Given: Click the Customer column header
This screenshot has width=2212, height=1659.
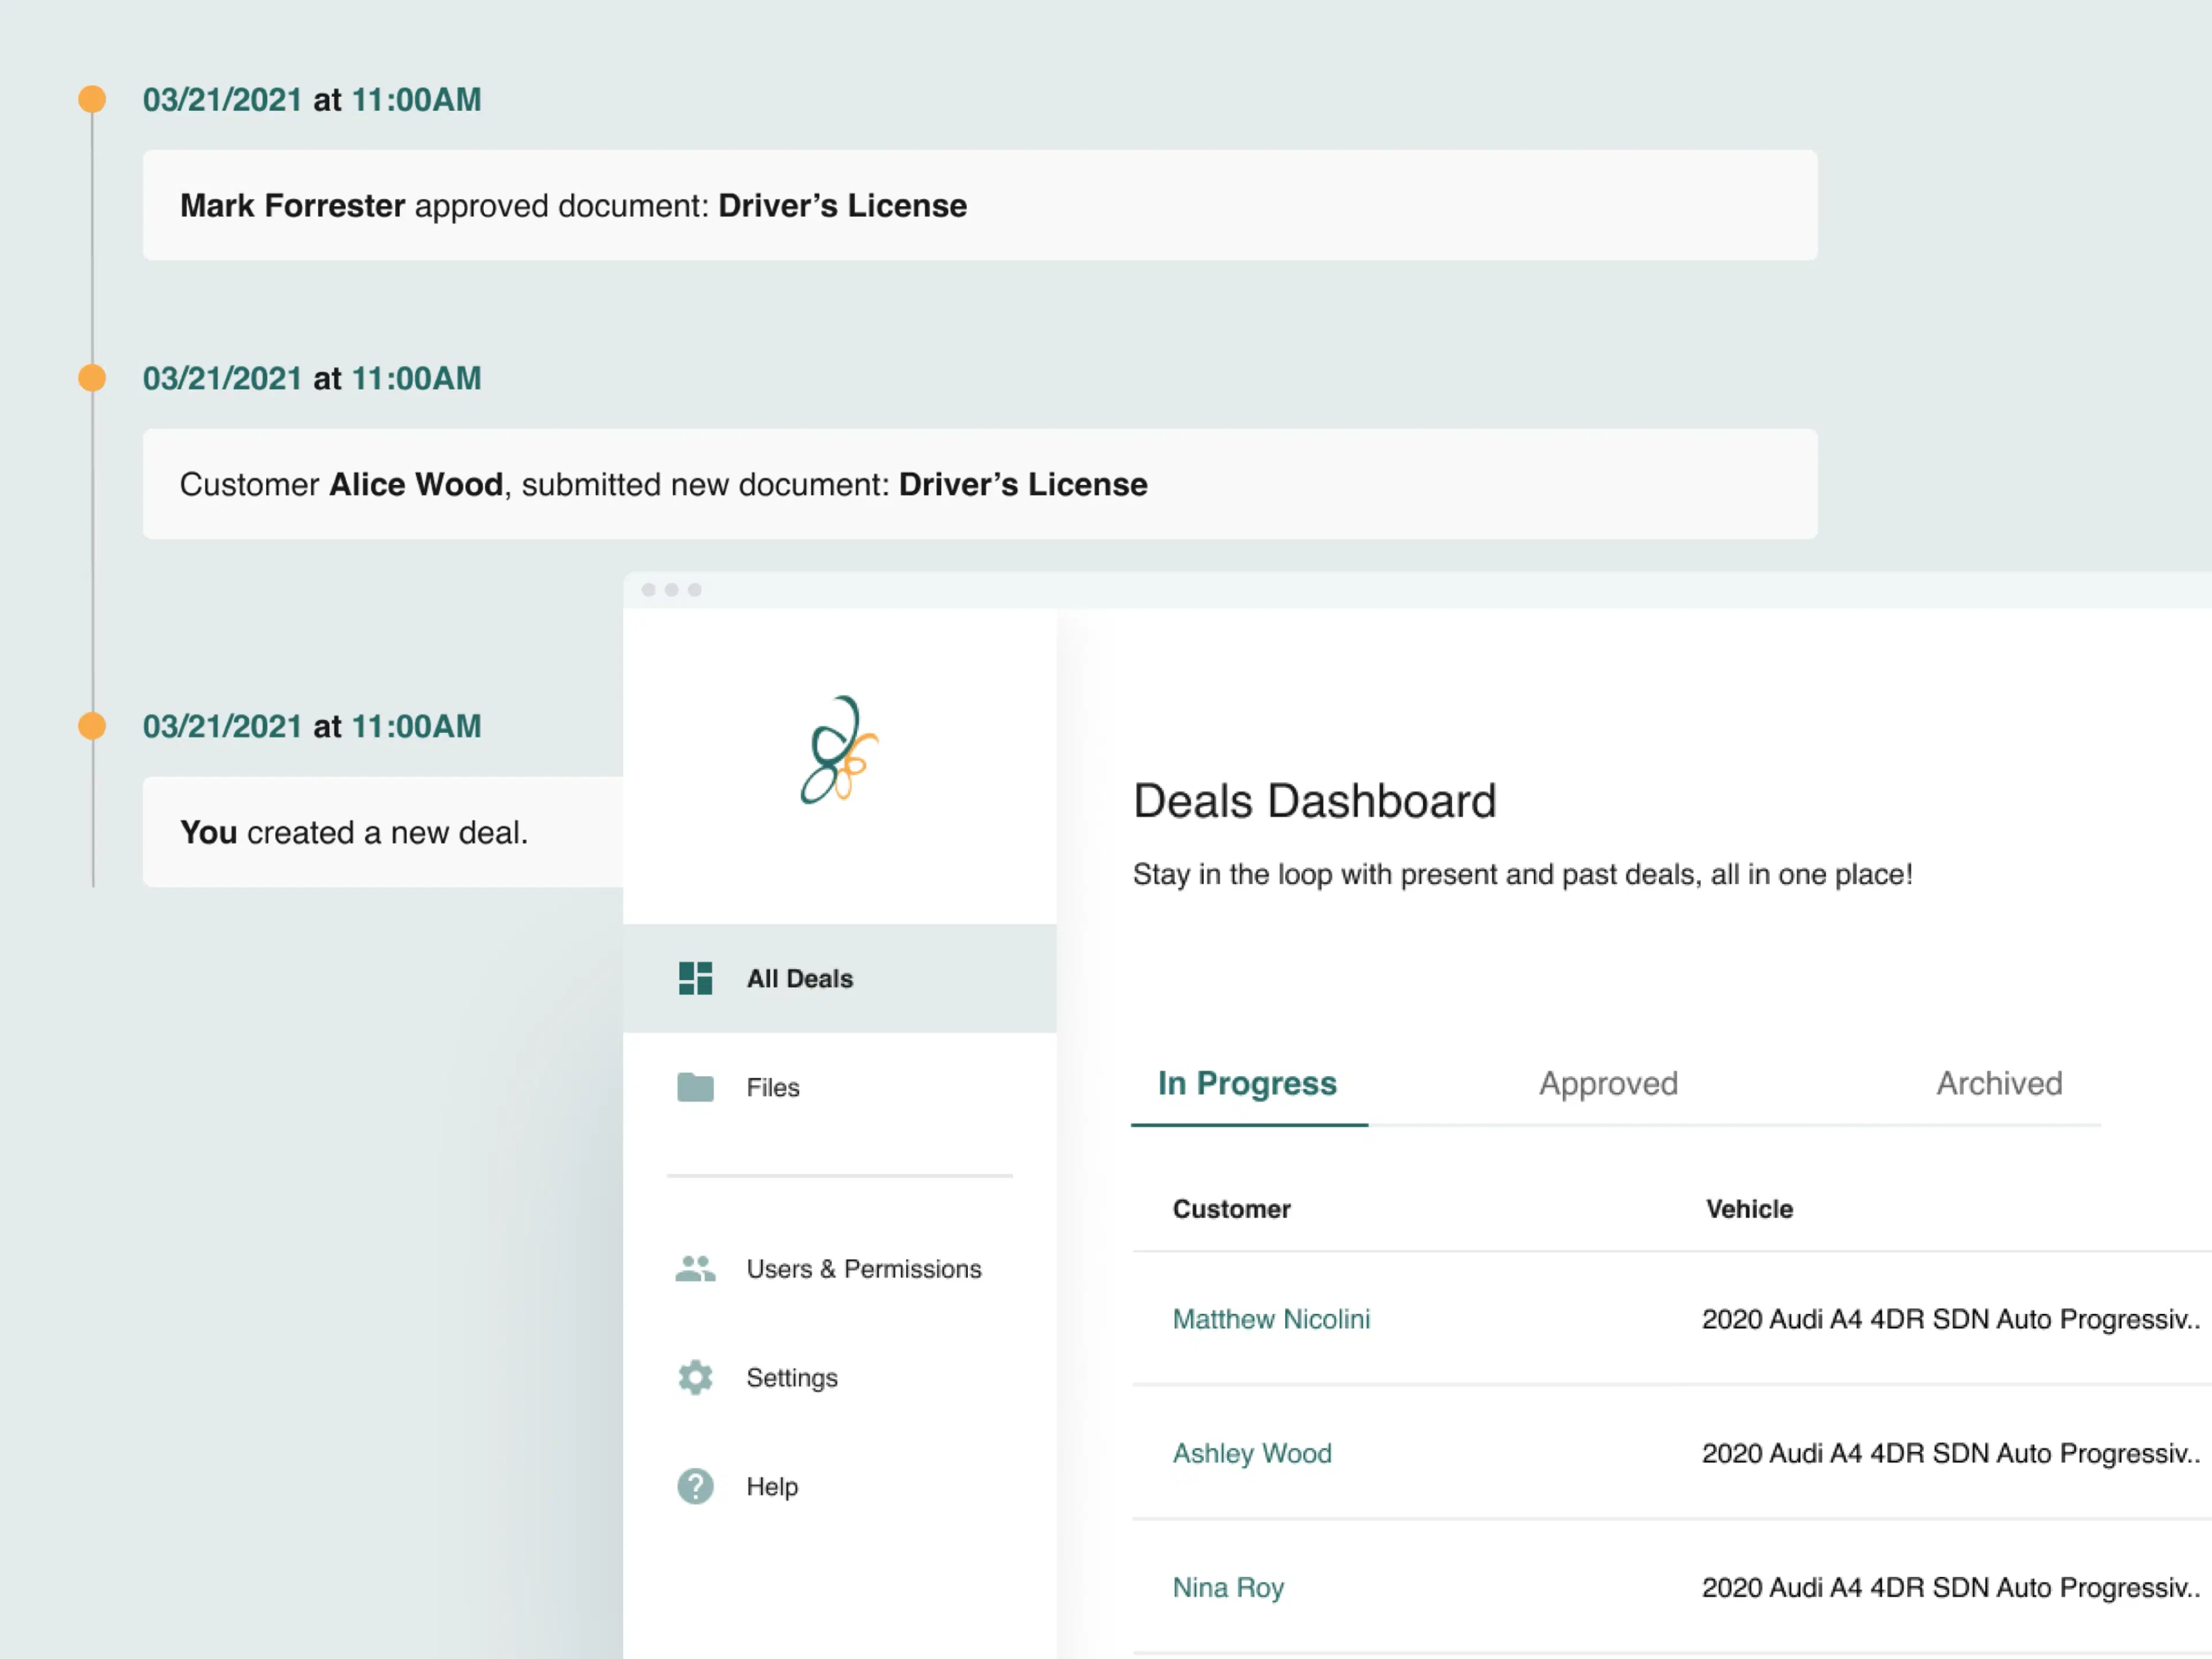Looking at the screenshot, I should [1231, 1209].
